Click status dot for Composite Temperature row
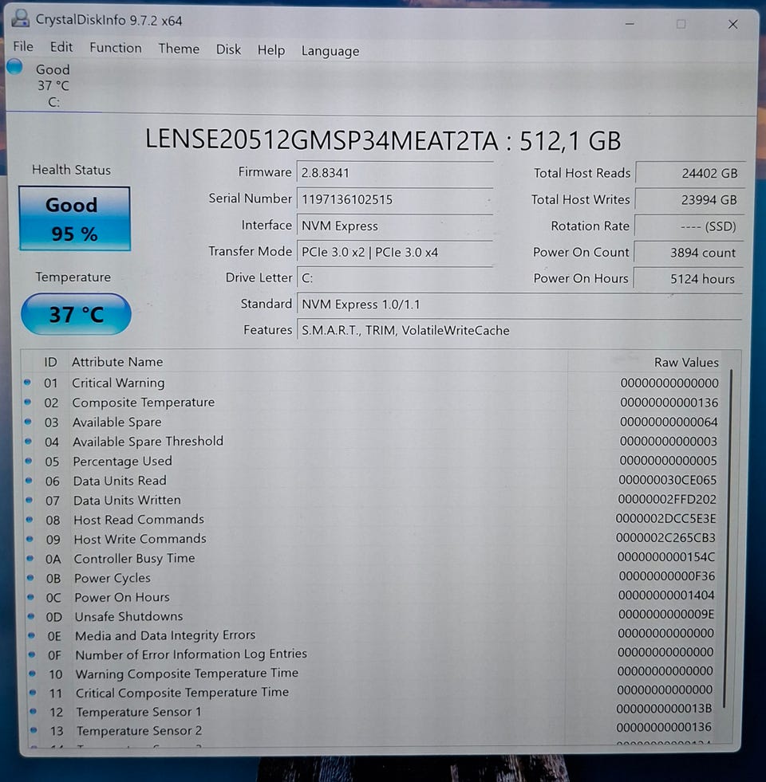Image resolution: width=766 pixels, height=782 pixels. (x=27, y=402)
